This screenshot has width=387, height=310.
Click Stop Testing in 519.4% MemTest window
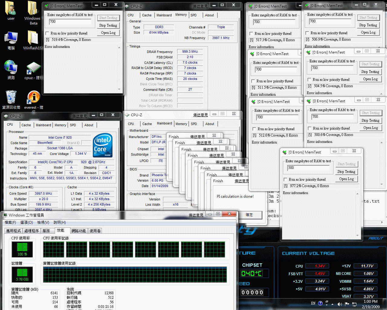[x=108, y=25]
